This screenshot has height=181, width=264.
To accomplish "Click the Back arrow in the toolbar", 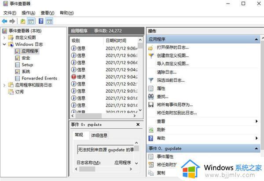I will click(4, 21).
